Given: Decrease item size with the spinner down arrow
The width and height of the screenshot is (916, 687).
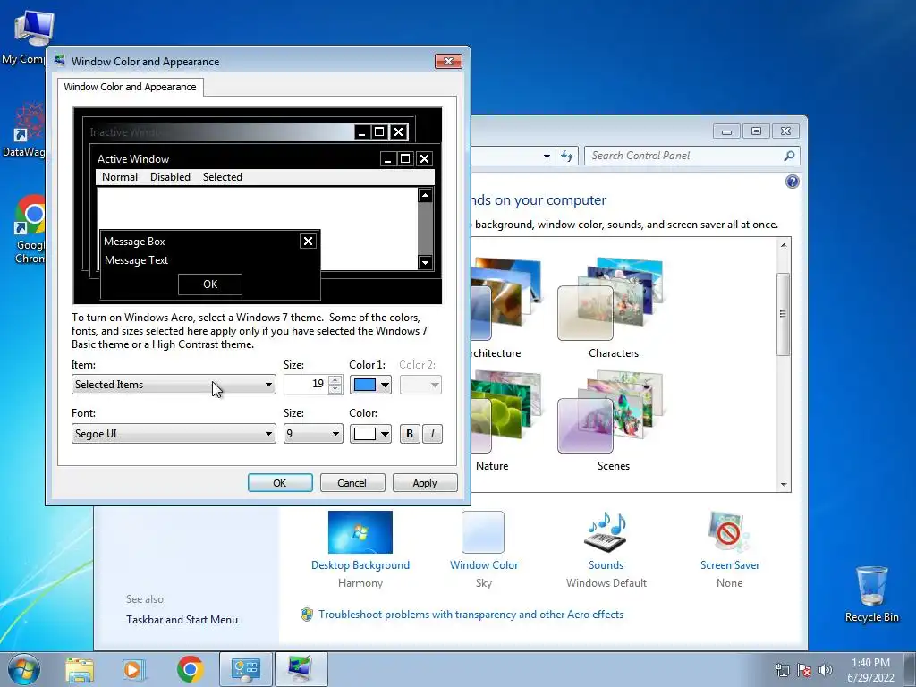Looking at the screenshot, I should [335, 389].
